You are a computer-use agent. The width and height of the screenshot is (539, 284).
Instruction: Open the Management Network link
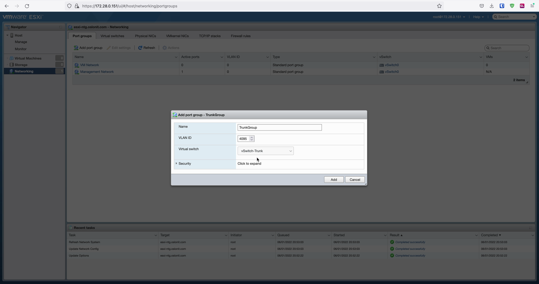(97, 72)
